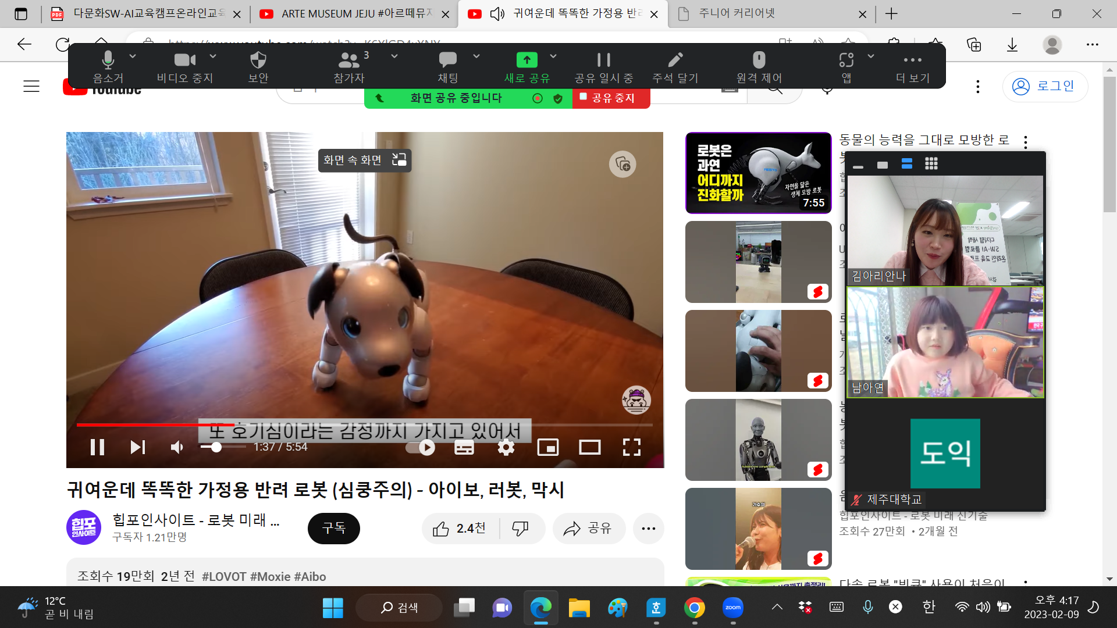Mute the video player volume
Image resolution: width=1117 pixels, height=628 pixels.
177,447
